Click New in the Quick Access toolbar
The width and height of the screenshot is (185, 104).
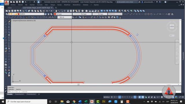(11, 2)
